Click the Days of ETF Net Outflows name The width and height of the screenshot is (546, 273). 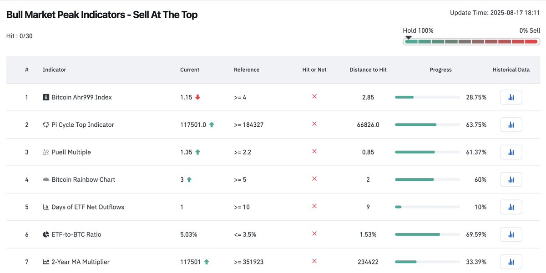coord(88,207)
